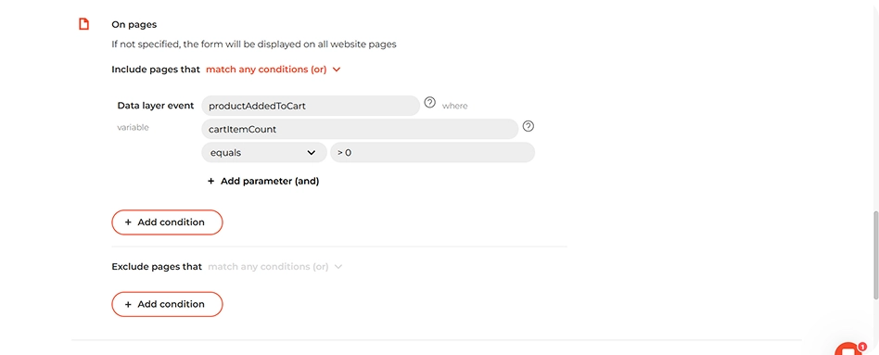Click the red notification badge on chat
The image size is (879, 355).
tap(862, 347)
